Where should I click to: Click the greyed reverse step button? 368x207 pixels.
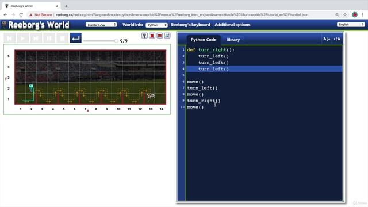pyautogui.click(x=9, y=39)
